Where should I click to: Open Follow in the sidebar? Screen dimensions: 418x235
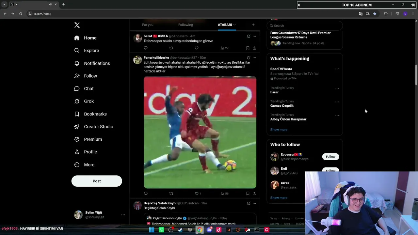(86, 76)
